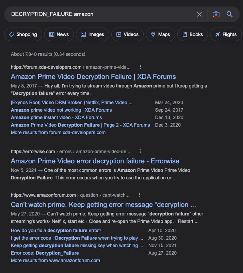Click the forum.xda-developers.com URL breadcrumb
Image resolution: width=243 pixels, height=273 pixels.
point(70,67)
